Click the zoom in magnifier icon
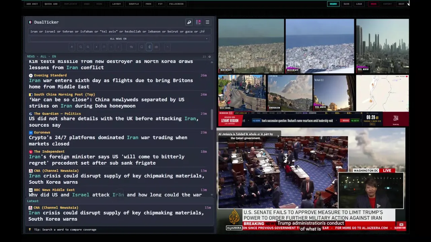 (88, 47)
